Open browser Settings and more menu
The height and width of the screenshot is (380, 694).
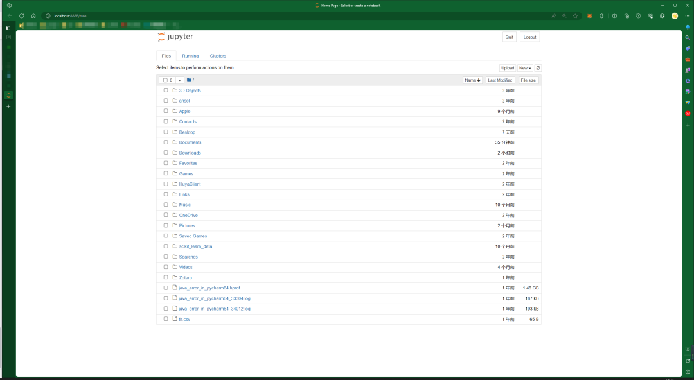[687, 16]
